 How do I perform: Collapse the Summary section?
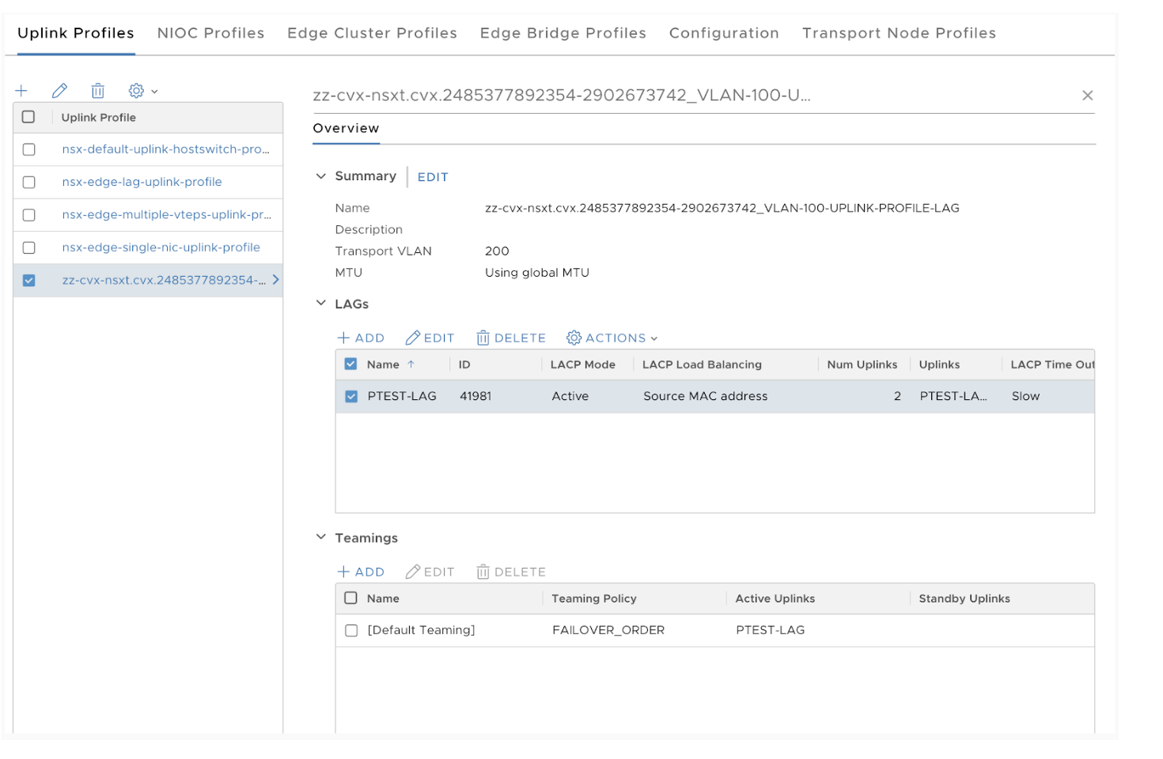tap(321, 176)
